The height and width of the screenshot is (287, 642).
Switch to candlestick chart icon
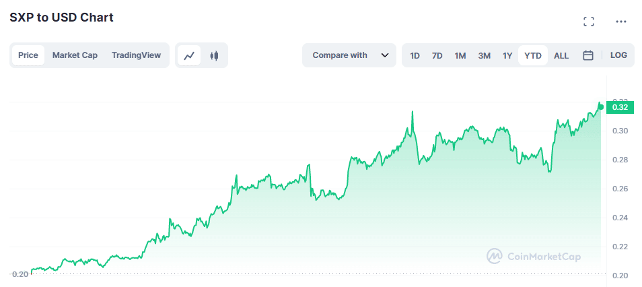pos(214,55)
